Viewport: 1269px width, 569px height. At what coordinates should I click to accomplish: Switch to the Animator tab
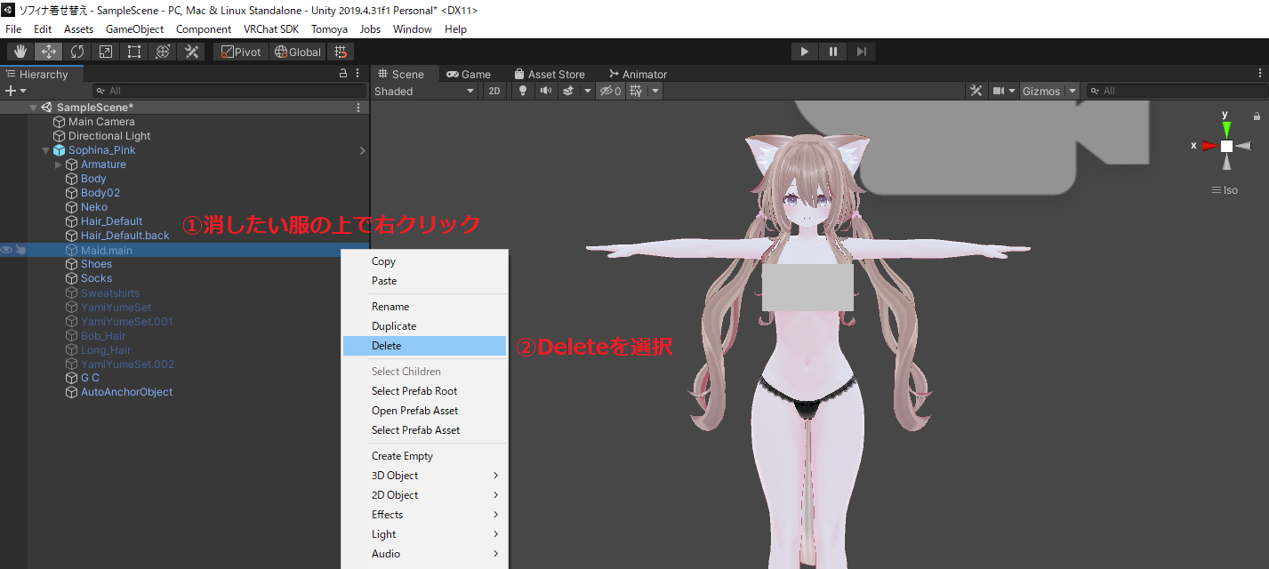click(638, 74)
